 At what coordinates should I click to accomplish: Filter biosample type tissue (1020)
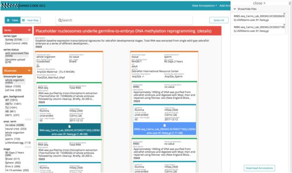click(13, 86)
